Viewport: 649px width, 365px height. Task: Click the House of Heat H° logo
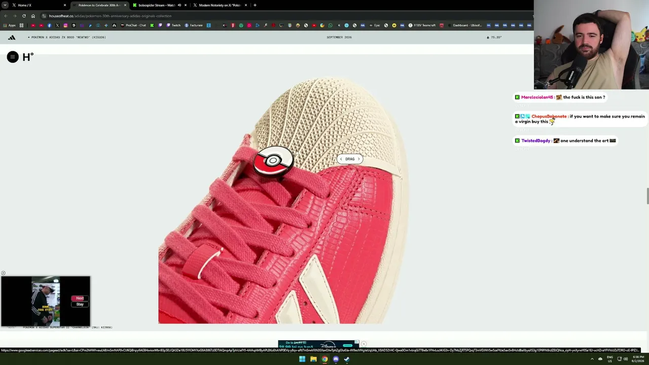click(28, 57)
